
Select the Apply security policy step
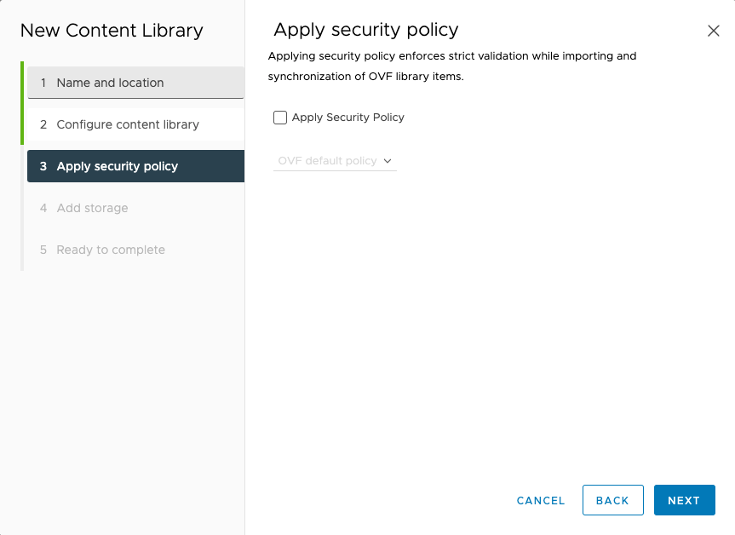click(x=136, y=166)
